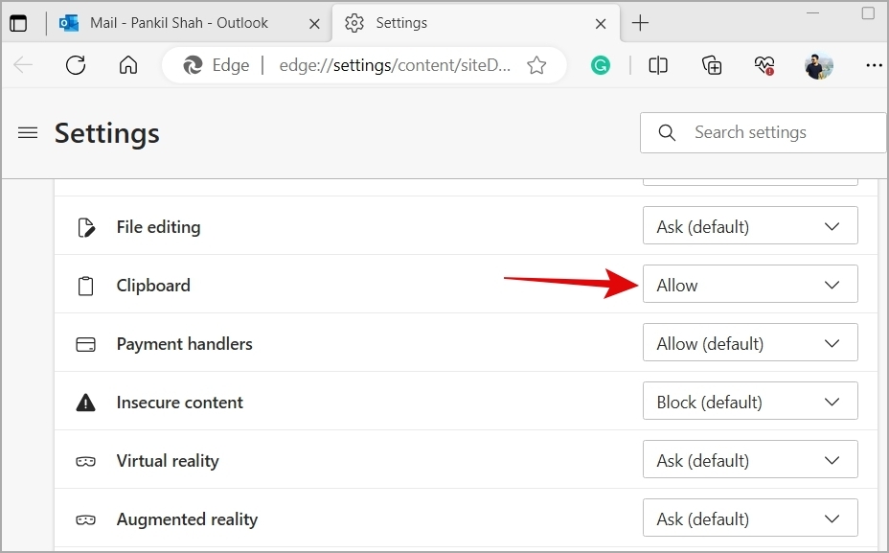Close the Settings tab
Viewport: 889px width, 553px height.
(601, 23)
